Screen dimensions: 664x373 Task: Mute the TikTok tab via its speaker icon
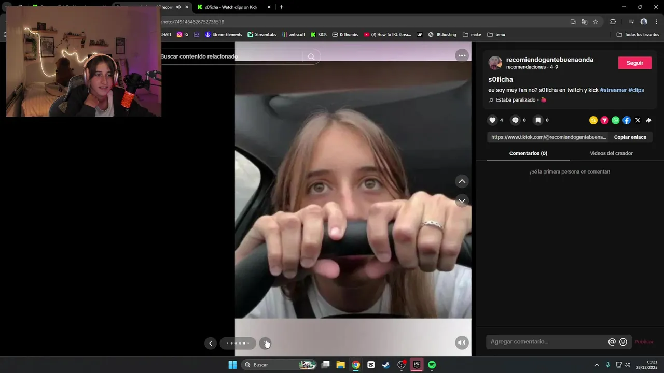click(x=178, y=7)
